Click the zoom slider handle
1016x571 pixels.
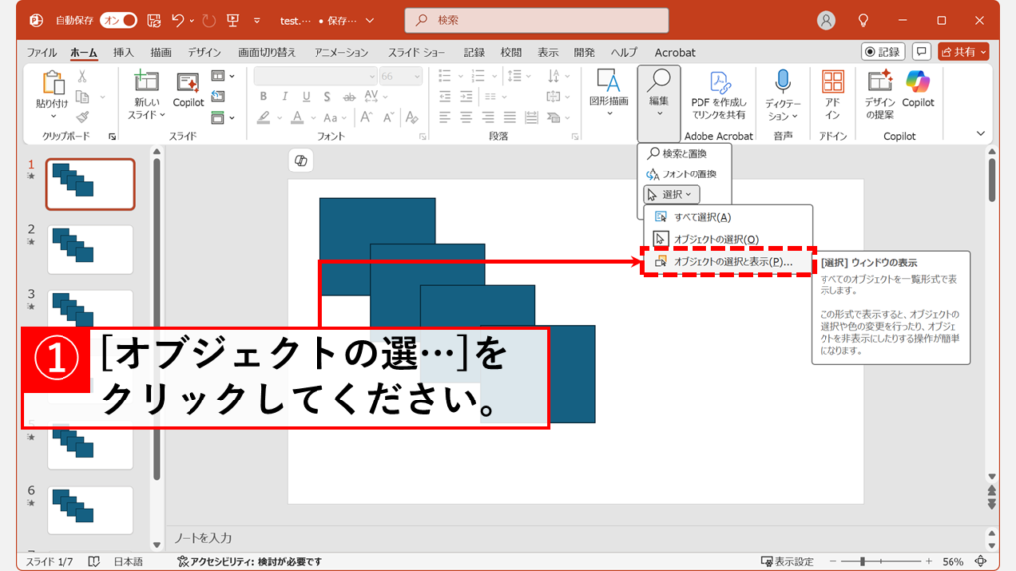pos(862,561)
